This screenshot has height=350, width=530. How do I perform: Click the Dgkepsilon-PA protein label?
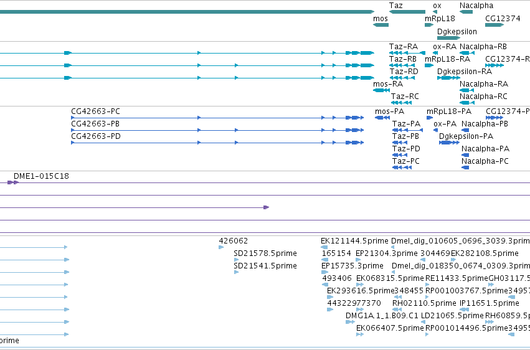pos(466,136)
